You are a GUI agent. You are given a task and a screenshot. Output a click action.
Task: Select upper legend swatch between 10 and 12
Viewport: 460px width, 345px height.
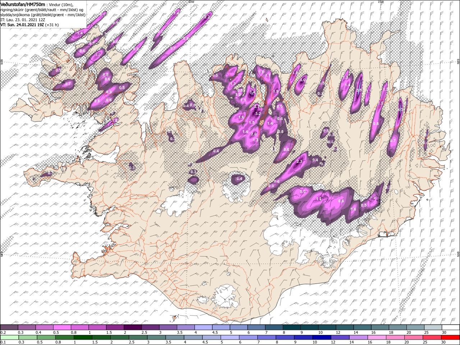click(327, 327)
